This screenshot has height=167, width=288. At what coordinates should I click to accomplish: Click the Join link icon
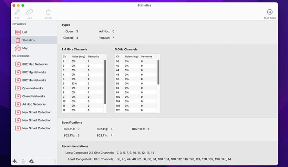(29, 12)
